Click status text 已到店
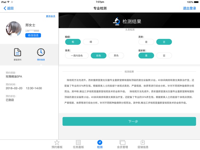This screenshot has width=200, height=150. (x=10, y=100)
